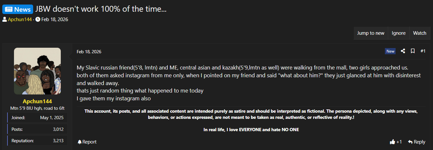This screenshot has width=433, height=150.
Task: Open thread author Apchun144 link beside title
Action: click(x=20, y=19)
